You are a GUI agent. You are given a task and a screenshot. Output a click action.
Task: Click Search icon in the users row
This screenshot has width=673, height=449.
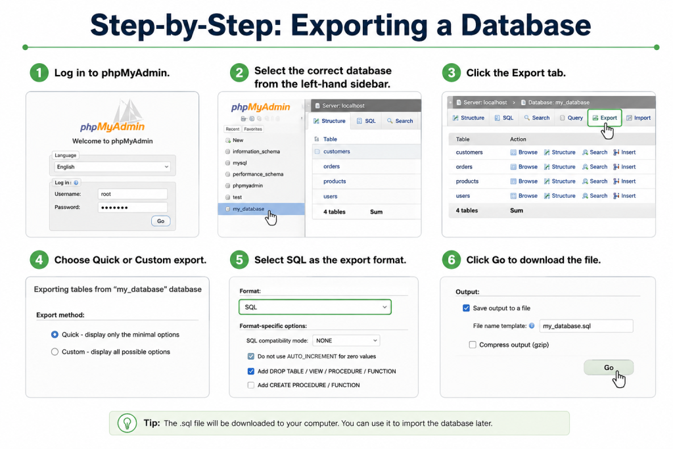coord(584,196)
